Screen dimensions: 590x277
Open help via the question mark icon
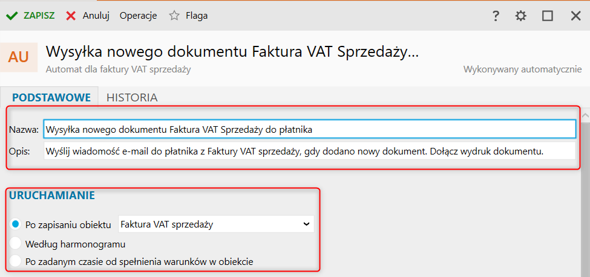point(496,16)
